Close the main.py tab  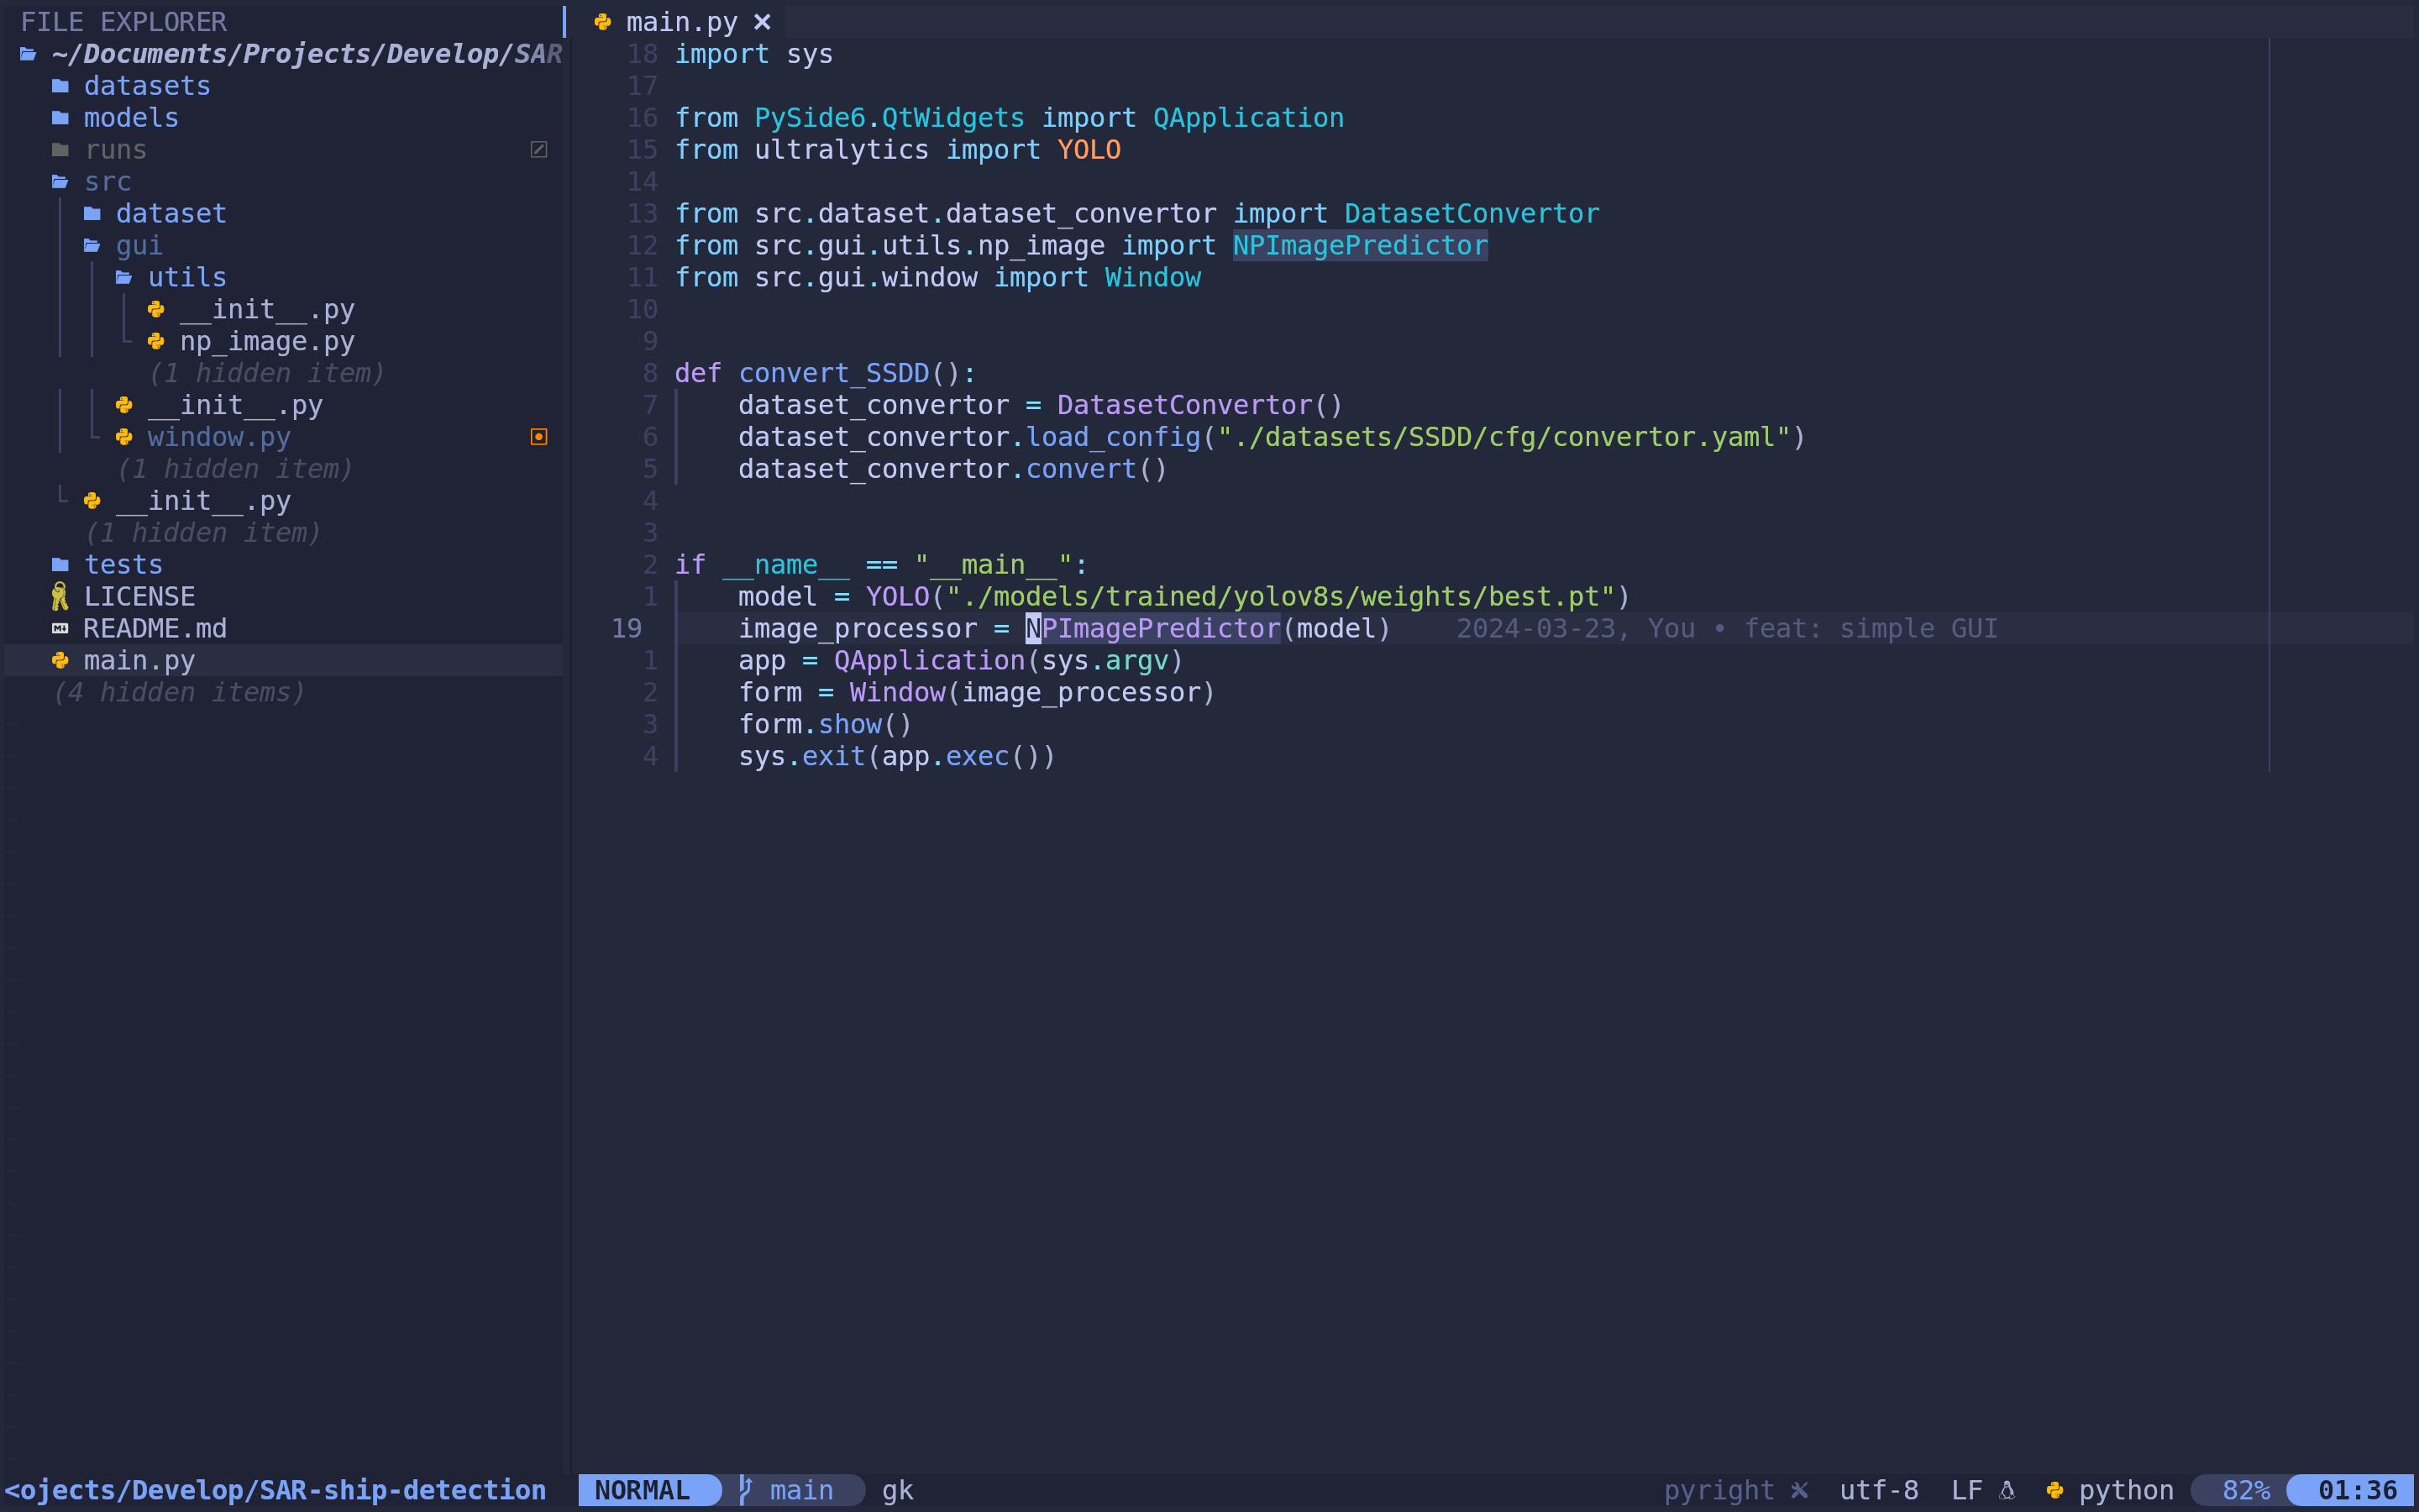762,22
